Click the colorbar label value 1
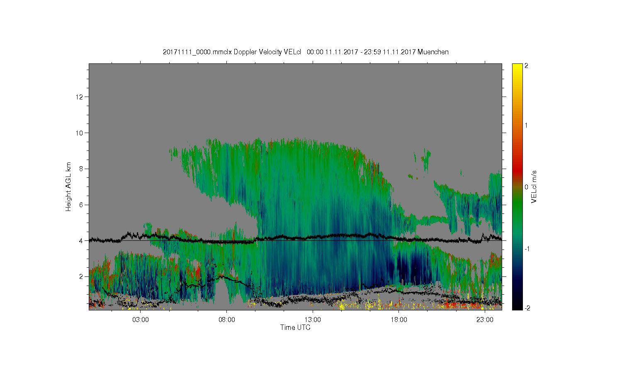This screenshot has height=373, width=622. [x=526, y=126]
